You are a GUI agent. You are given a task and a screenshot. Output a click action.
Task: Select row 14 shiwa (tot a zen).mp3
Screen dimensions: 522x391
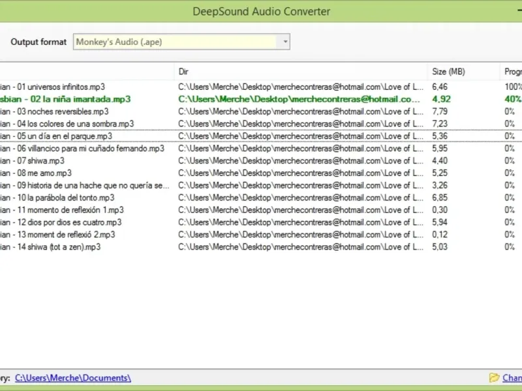(x=261, y=247)
